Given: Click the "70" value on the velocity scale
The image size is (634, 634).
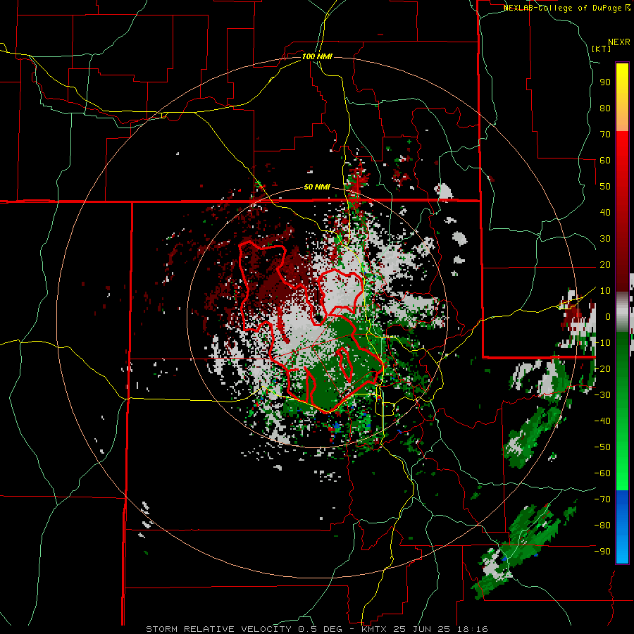Looking at the screenshot, I should tap(605, 135).
